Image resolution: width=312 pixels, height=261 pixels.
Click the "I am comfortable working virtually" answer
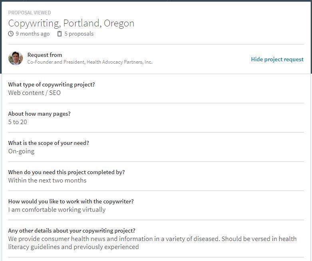click(57, 210)
